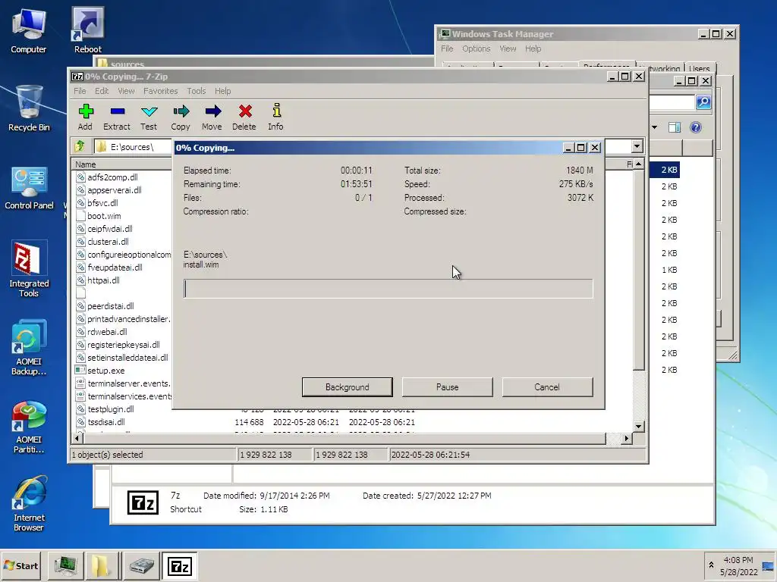
Task: Select the Integrated Tools desktop icon
Action: (x=29, y=269)
